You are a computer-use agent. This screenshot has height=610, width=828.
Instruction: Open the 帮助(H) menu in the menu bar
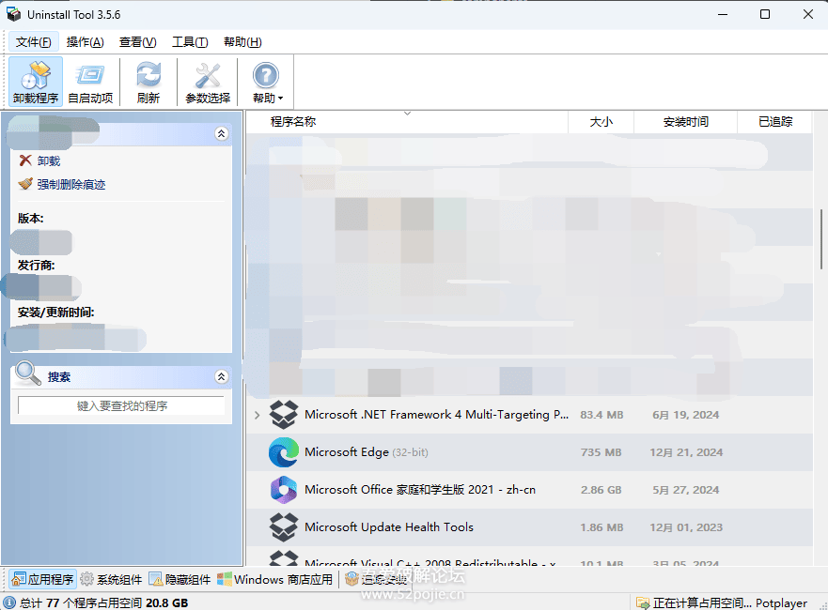[x=242, y=42]
